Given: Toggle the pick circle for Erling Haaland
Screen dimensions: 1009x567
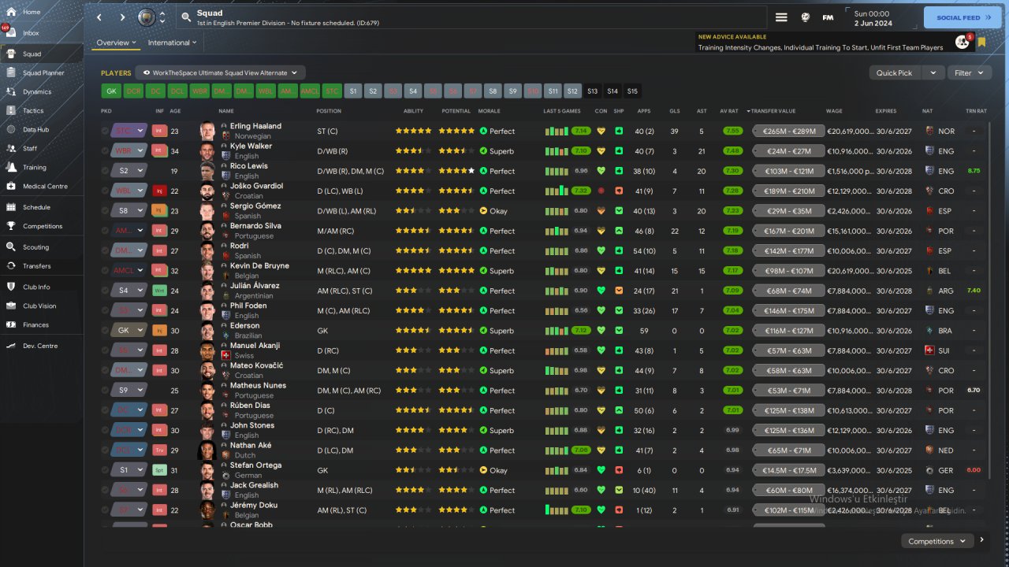Looking at the screenshot, I should coord(106,131).
